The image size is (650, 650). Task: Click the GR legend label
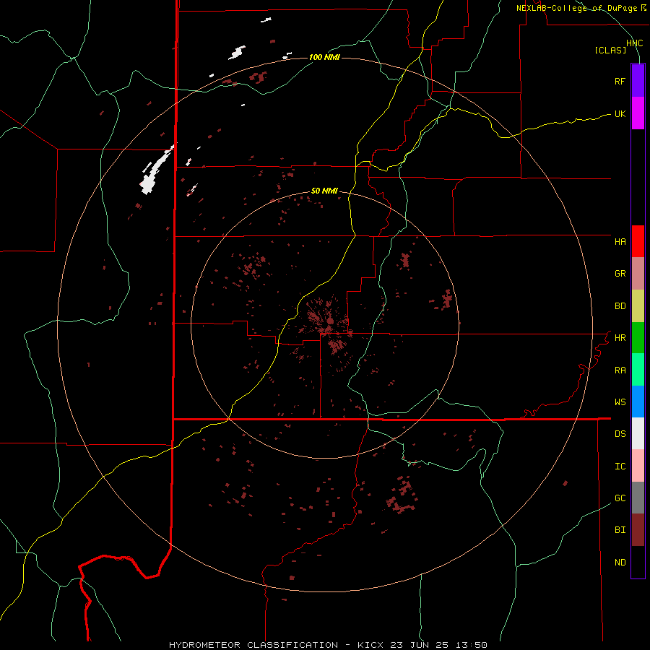(x=620, y=274)
